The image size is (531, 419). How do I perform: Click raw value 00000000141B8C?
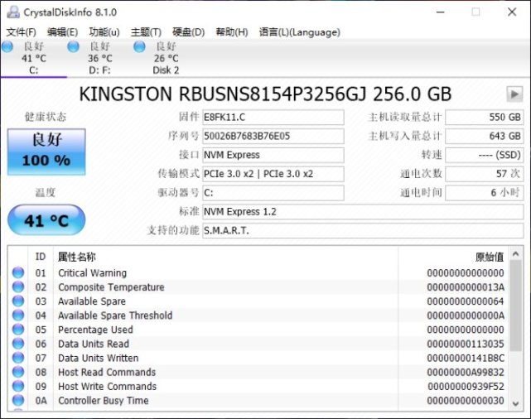pyautogui.click(x=466, y=358)
